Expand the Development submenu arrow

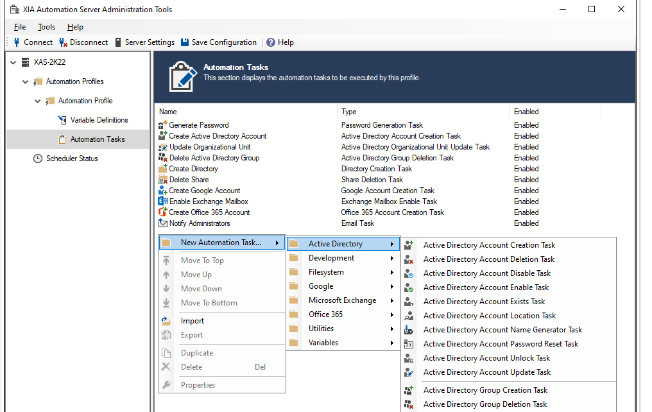(x=391, y=258)
